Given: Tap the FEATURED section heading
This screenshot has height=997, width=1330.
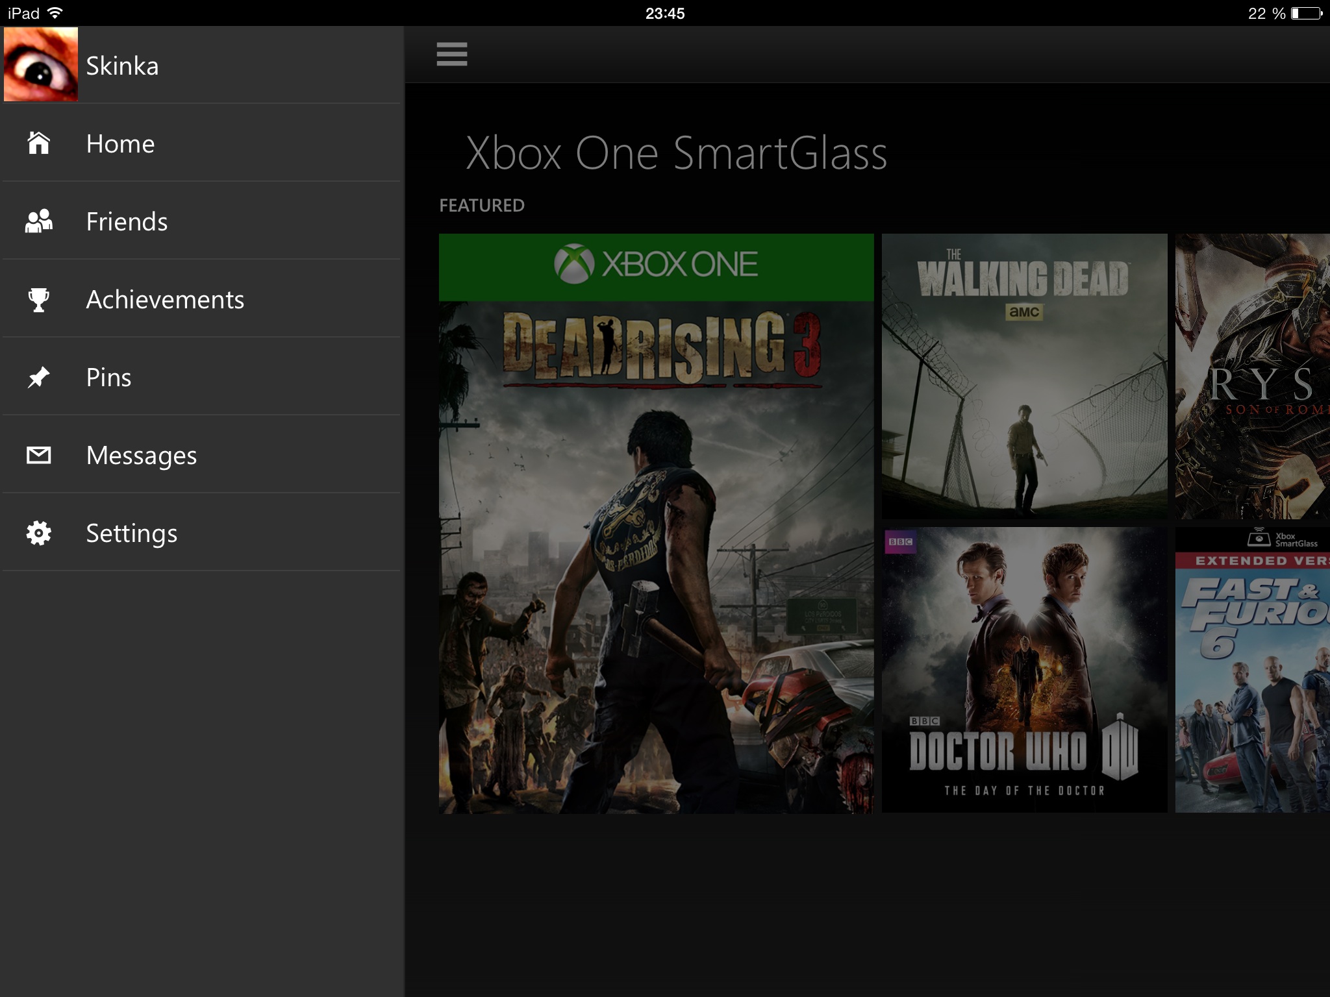Looking at the screenshot, I should point(482,205).
